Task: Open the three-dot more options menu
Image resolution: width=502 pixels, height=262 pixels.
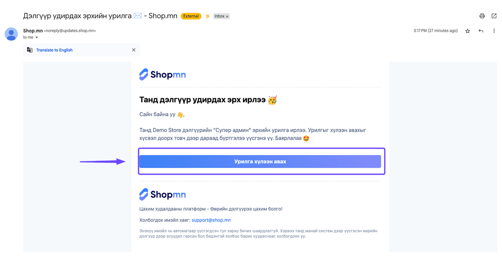Action: (494, 31)
